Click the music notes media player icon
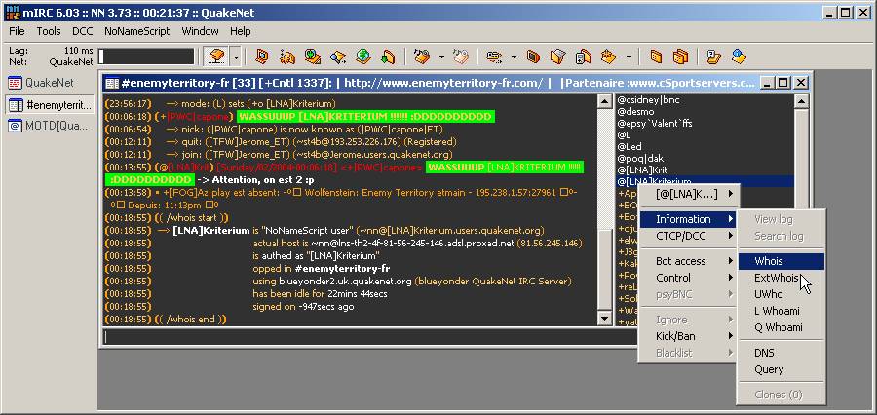 (422, 57)
